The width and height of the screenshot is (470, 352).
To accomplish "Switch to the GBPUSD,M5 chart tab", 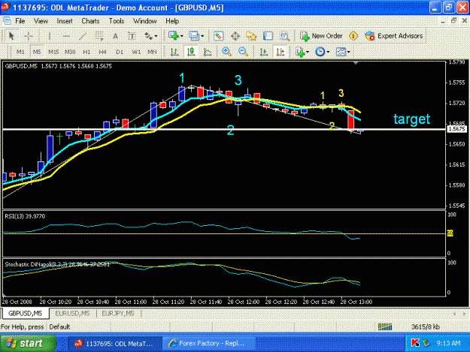I will 25,314.
